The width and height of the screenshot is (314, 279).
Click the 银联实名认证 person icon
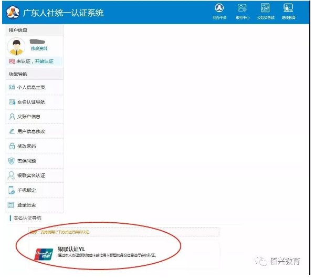click(x=11, y=175)
